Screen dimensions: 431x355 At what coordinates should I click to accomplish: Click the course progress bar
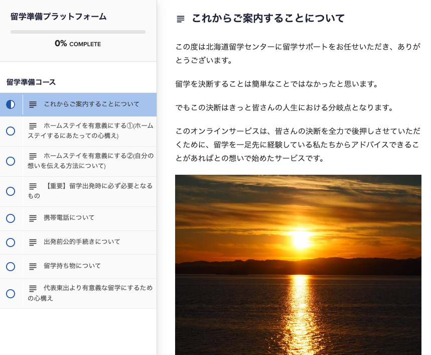pyautogui.click(x=78, y=32)
